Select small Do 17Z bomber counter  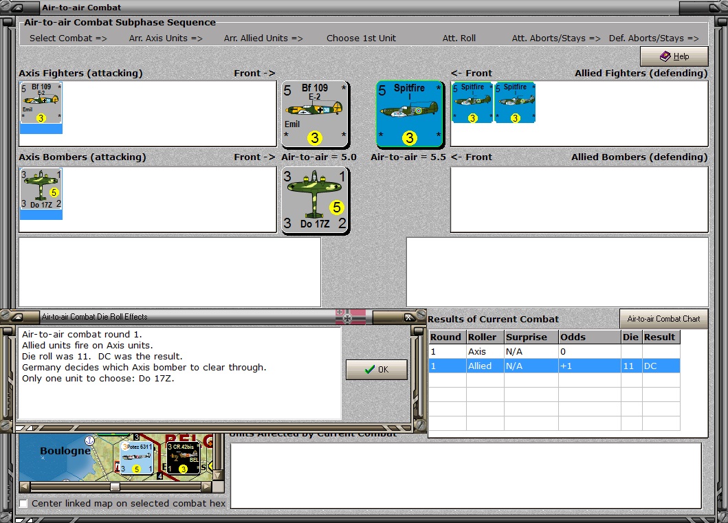click(41, 189)
